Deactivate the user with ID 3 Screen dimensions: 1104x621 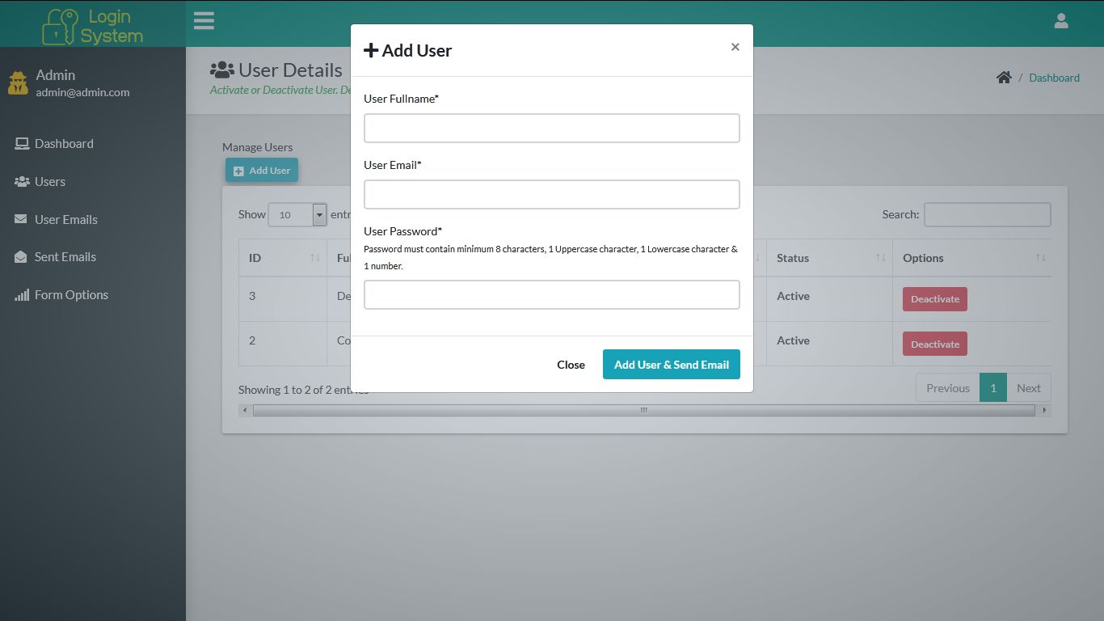pyautogui.click(x=934, y=298)
